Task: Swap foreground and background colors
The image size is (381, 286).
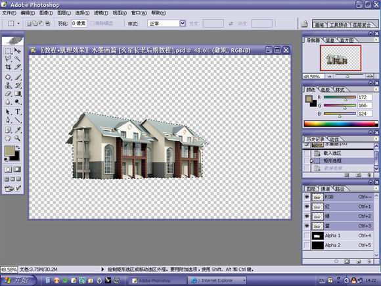Action: [x=18, y=148]
